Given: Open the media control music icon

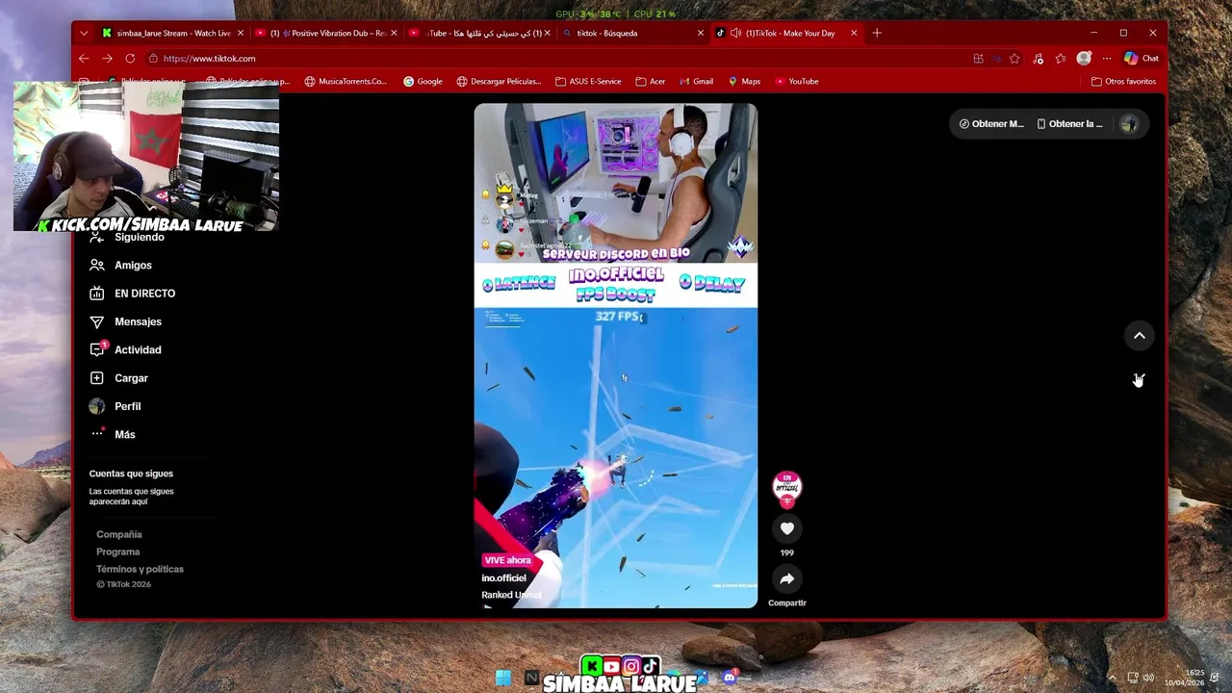Looking at the screenshot, I should click(1038, 59).
